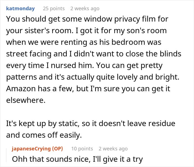
Task: Click the line starting 'when we were renting'
Action: click(x=84, y=42)
